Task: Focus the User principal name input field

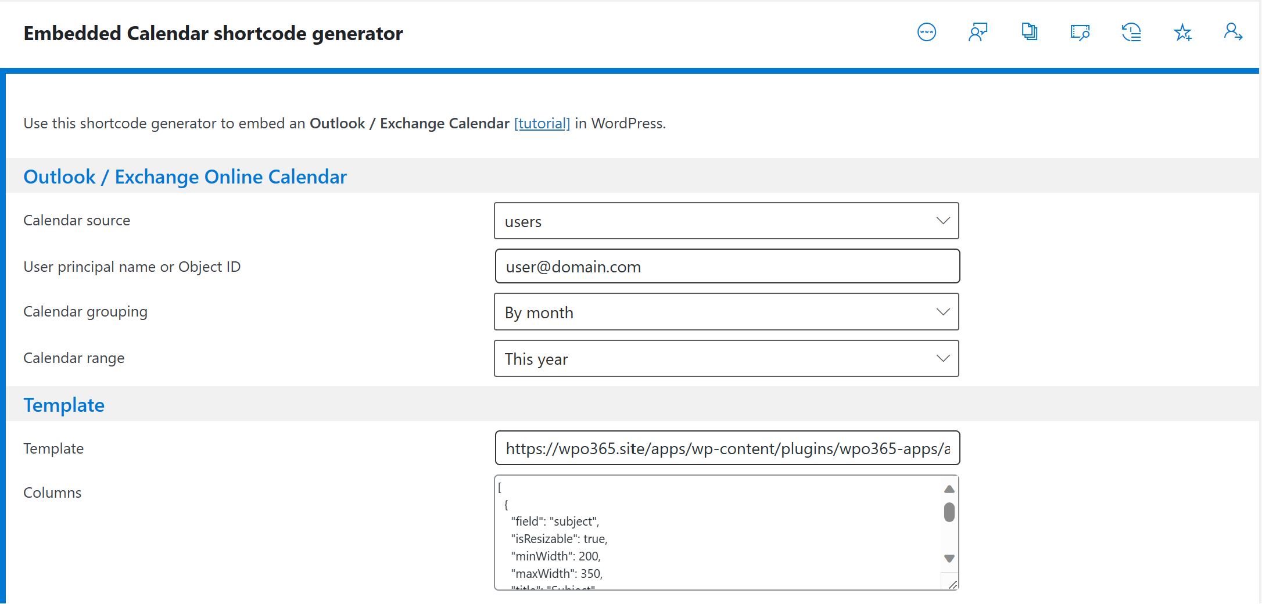Action: 727,266
